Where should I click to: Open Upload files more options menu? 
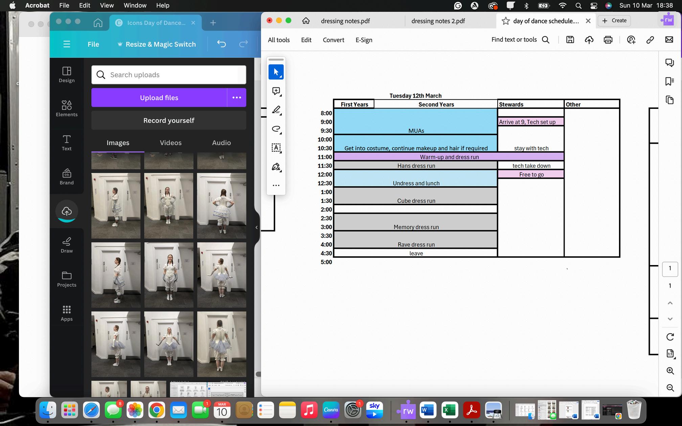click(x=236, y=98)
